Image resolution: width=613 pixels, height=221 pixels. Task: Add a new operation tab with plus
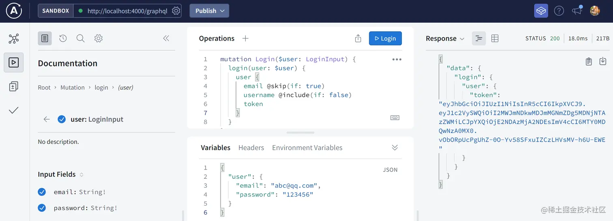[x=245, y=39]
